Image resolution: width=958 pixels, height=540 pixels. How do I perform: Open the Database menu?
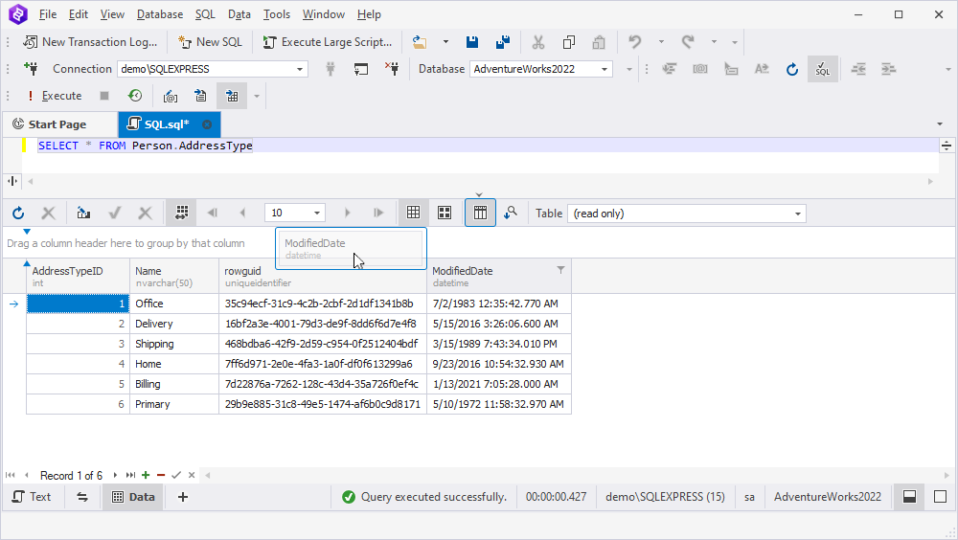pyautogui.click(x=159, y=14)
